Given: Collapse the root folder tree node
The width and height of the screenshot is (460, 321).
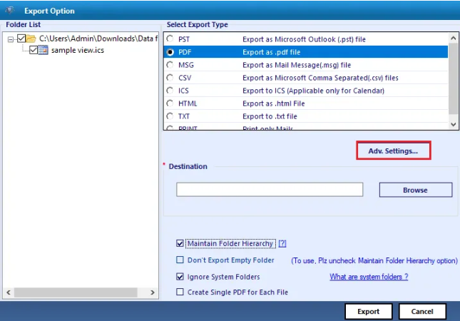Looking at the screenshot, I should [11, 39].
